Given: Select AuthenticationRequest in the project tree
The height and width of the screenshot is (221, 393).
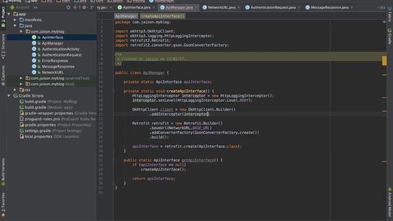Looking at the screenshot, I should click(x=61, y=55).
